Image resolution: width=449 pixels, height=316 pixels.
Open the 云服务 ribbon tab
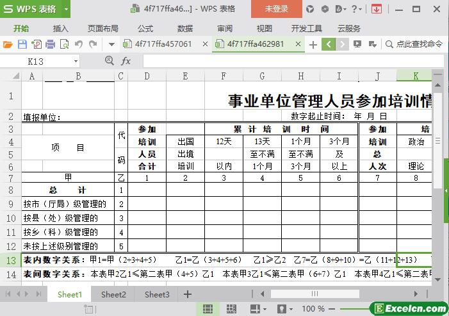(349, 29)
